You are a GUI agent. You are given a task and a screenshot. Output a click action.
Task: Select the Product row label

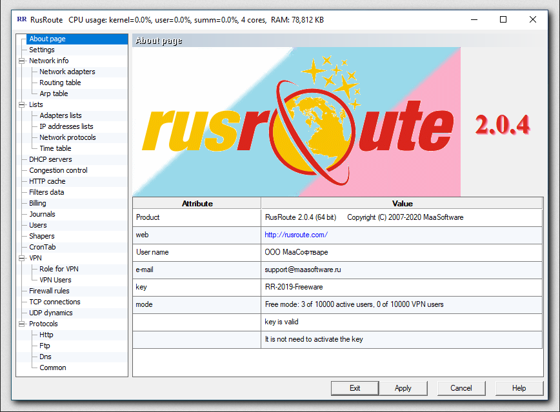tap(148, 217)
